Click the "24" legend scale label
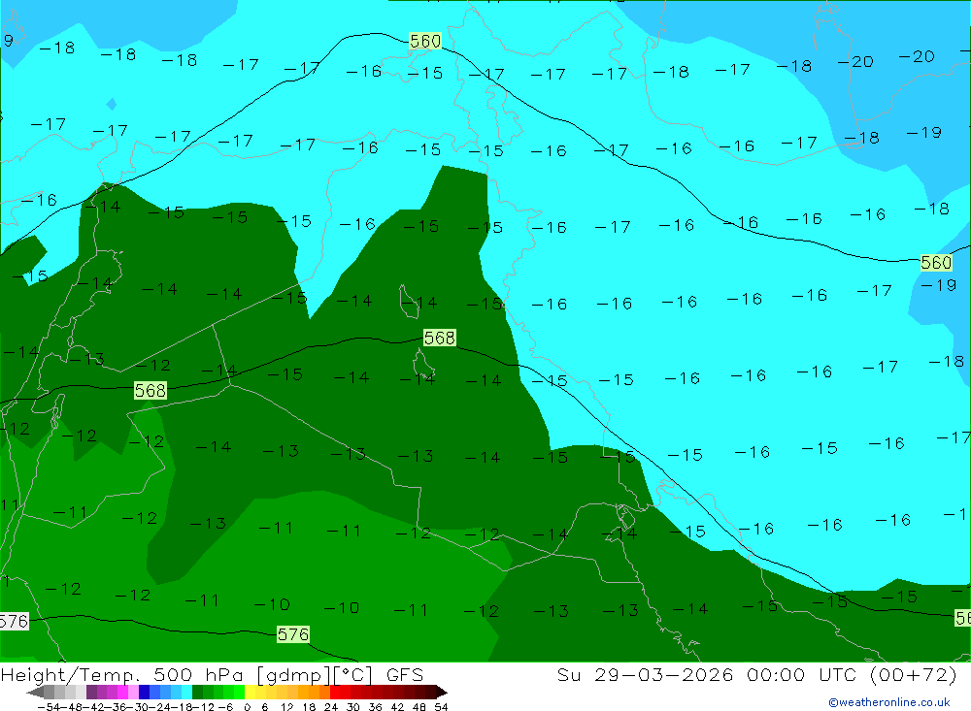Screen dimensions: 971x711 click(331, 707)
